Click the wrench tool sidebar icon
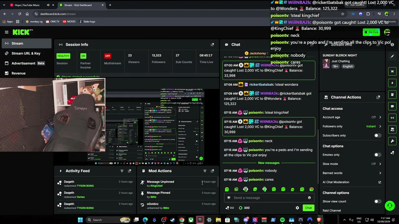 (x=392, y=141)
